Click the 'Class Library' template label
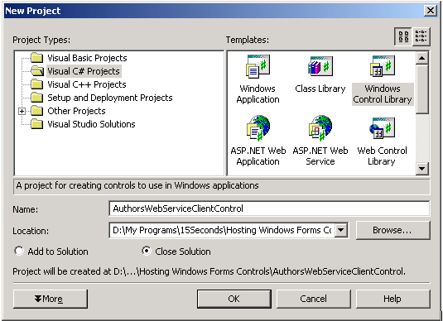The image size is (443, 321). (x=320, y=89)
